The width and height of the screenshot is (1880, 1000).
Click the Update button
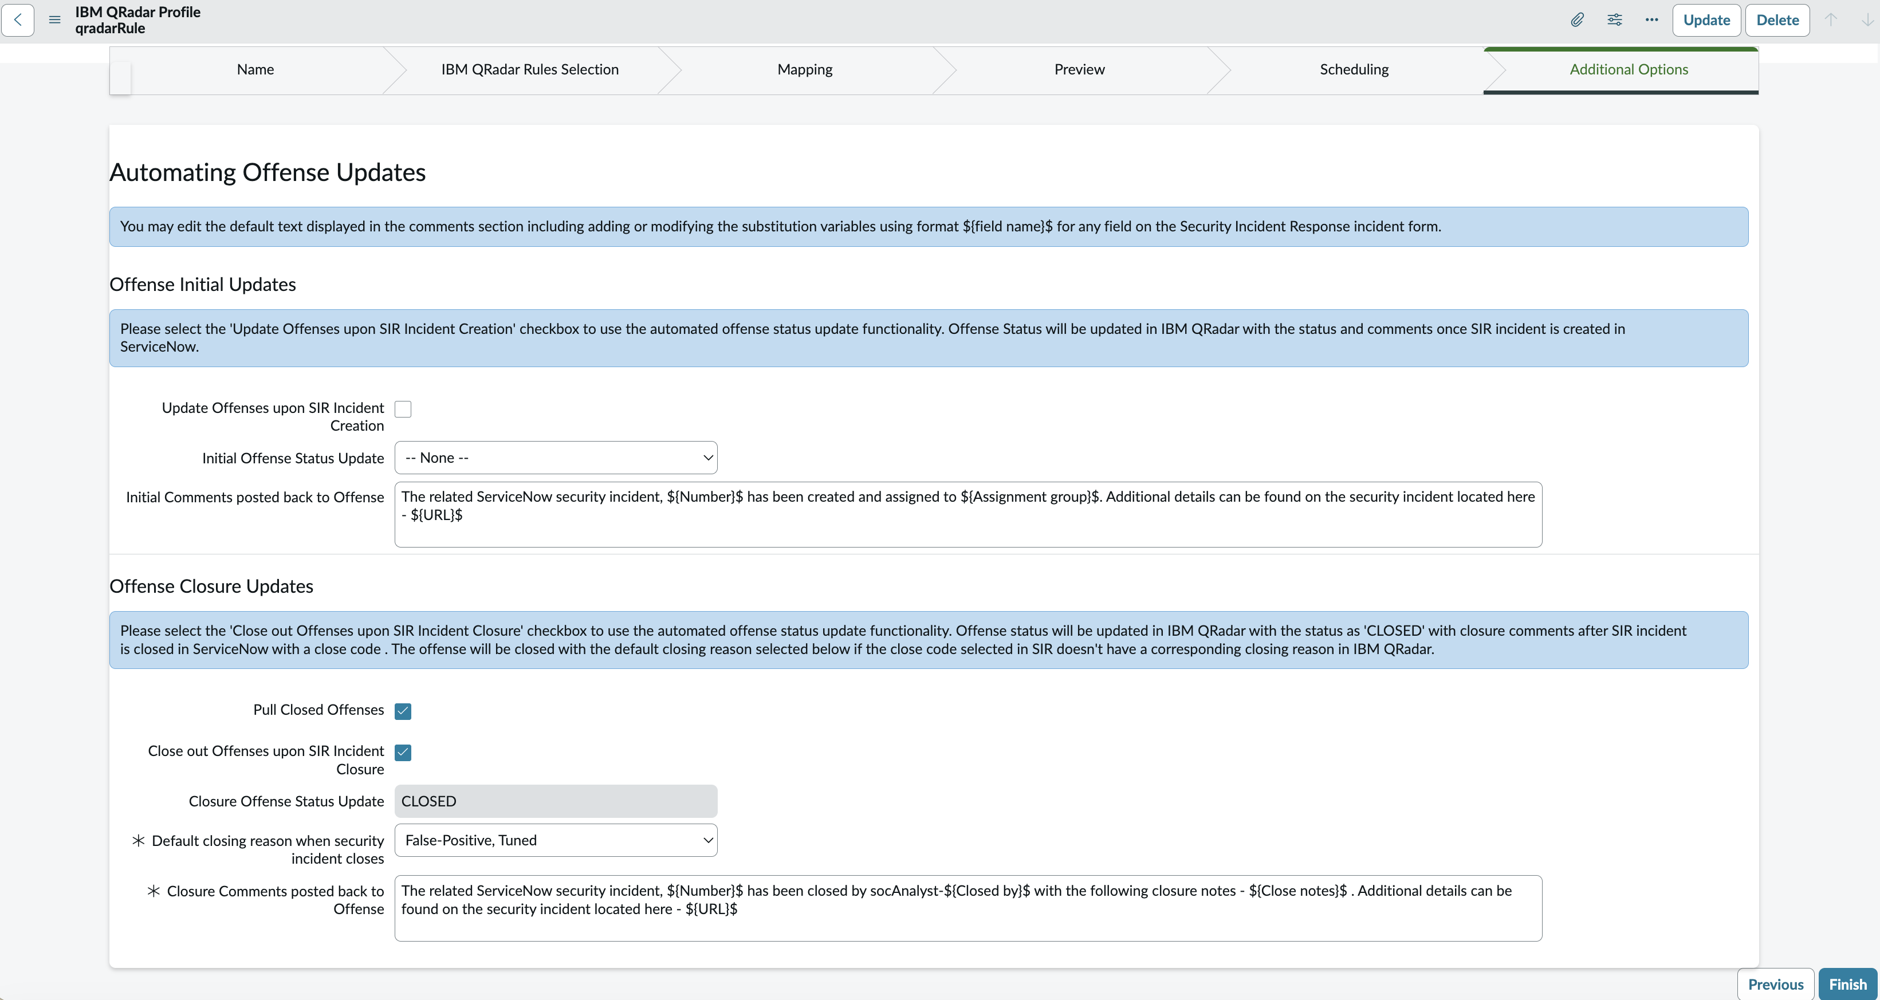1706,19
